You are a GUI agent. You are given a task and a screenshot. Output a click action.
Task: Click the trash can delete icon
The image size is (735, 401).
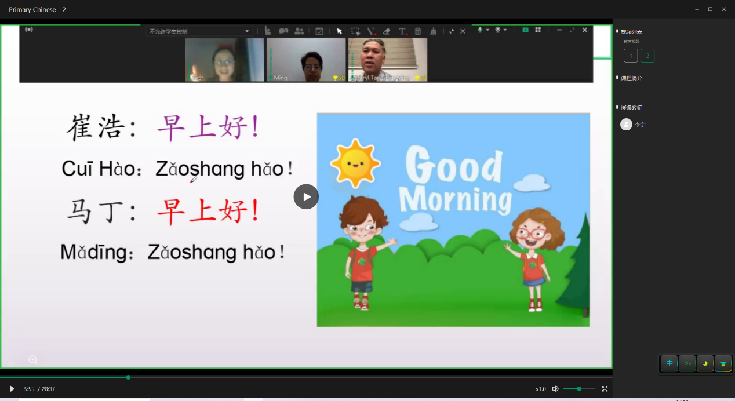tap(418, 31)
